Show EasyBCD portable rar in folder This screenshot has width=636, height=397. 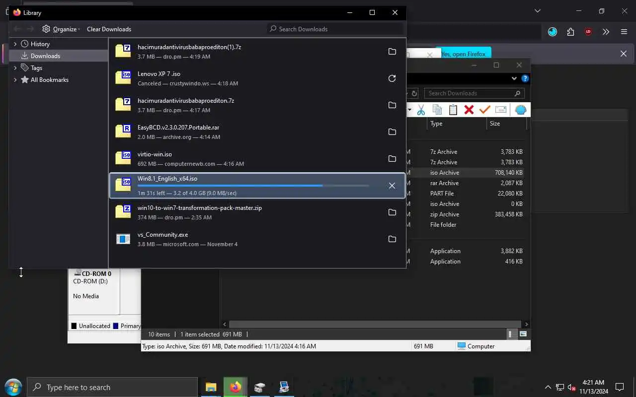392,132
